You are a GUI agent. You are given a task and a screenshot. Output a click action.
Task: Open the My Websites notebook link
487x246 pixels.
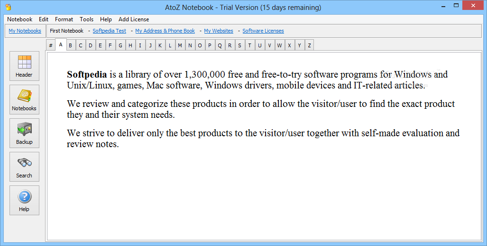pyautogui.click(x=218, y=31)
